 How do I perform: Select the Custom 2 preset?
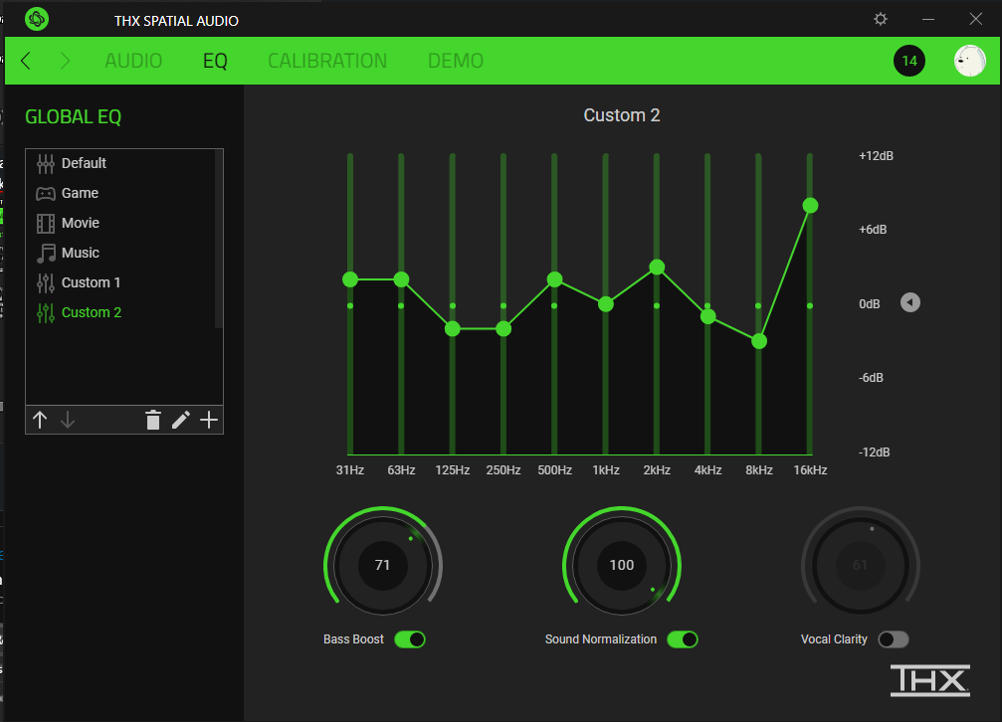(120, 312)
